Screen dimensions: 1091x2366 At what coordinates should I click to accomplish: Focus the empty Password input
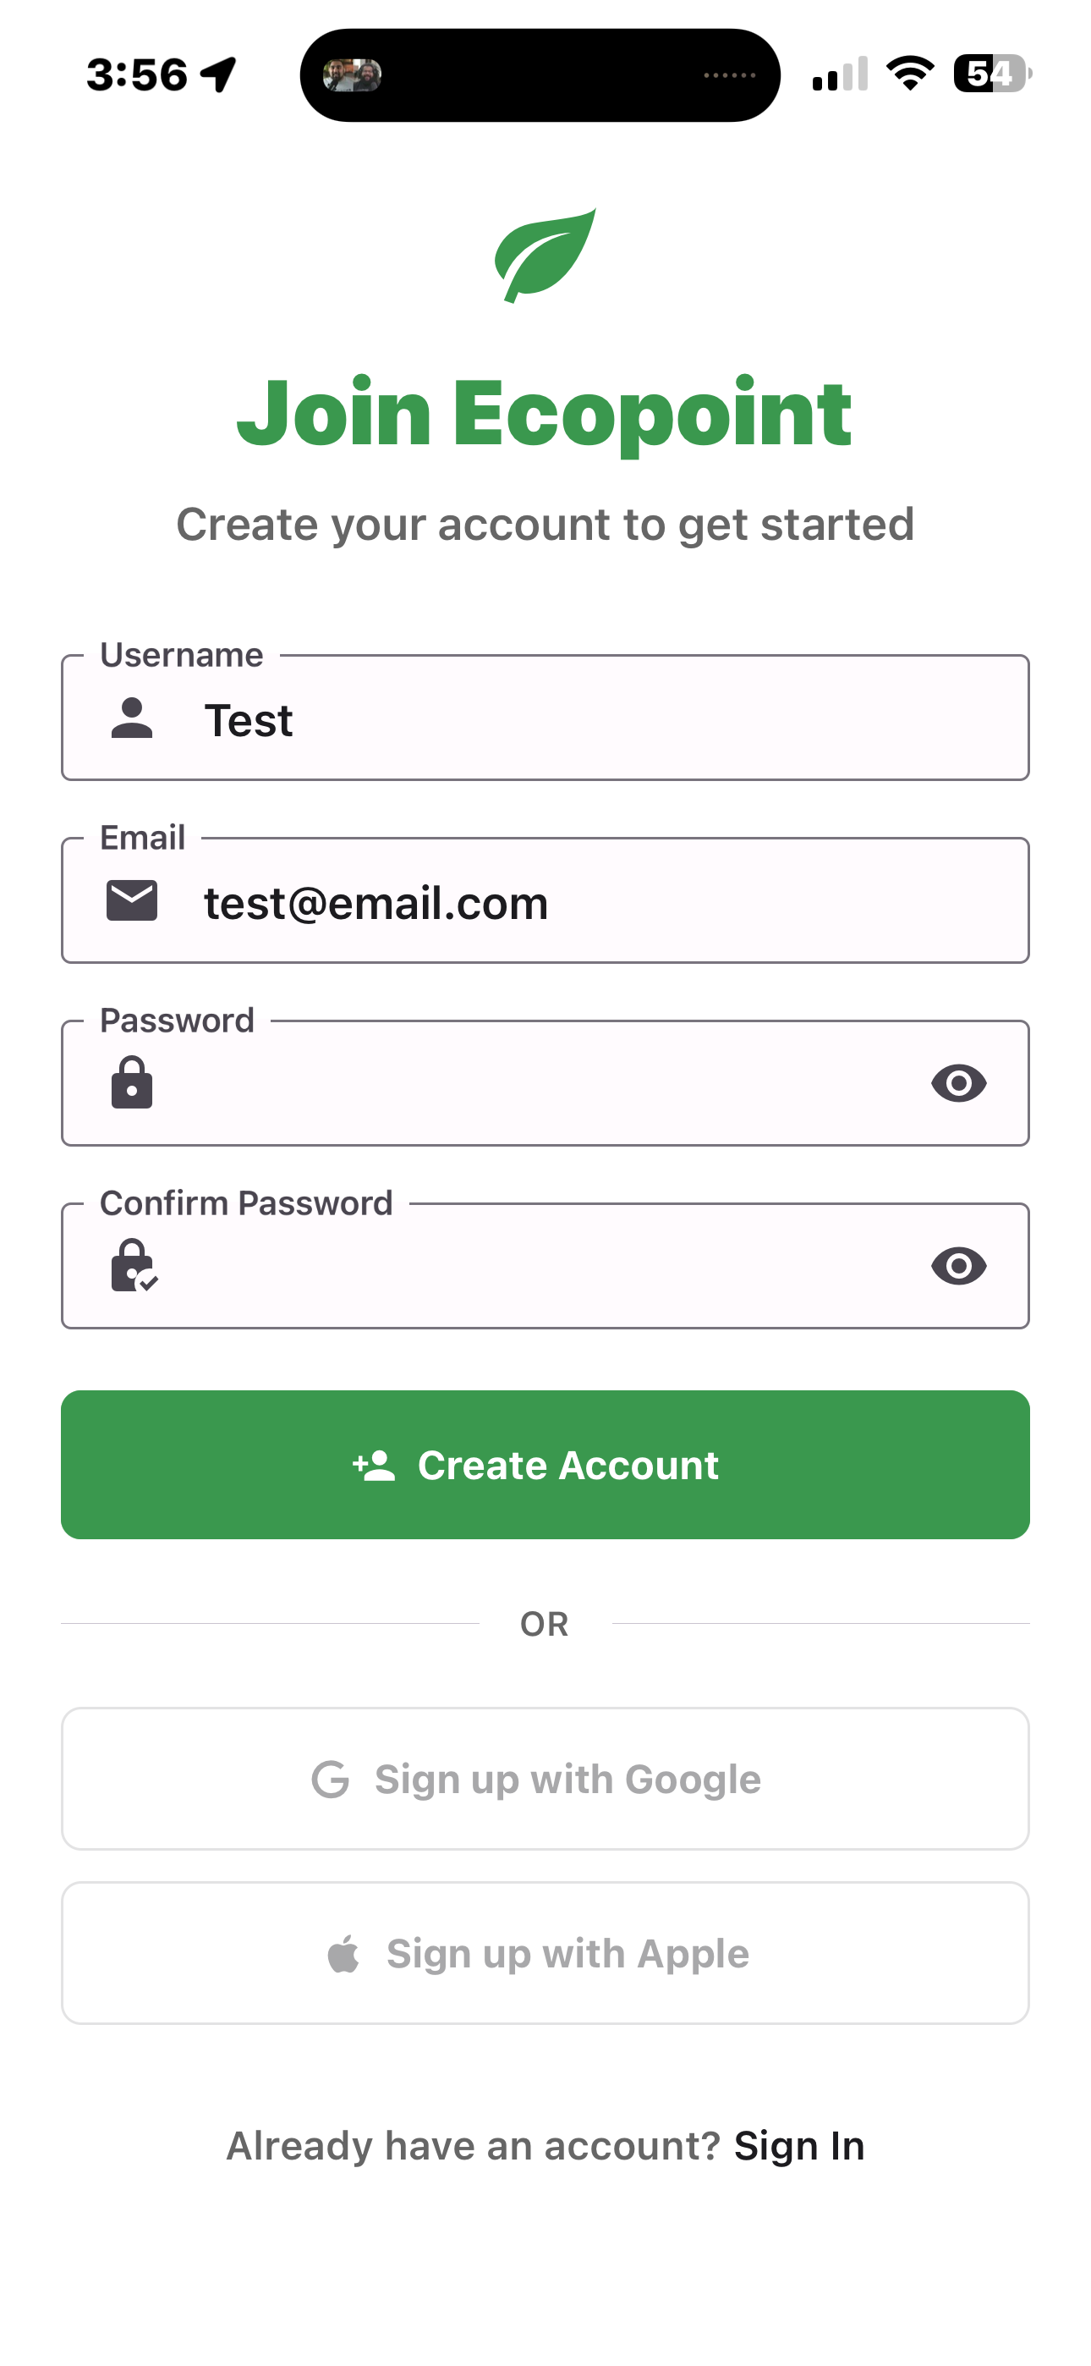coord(533,1084)
